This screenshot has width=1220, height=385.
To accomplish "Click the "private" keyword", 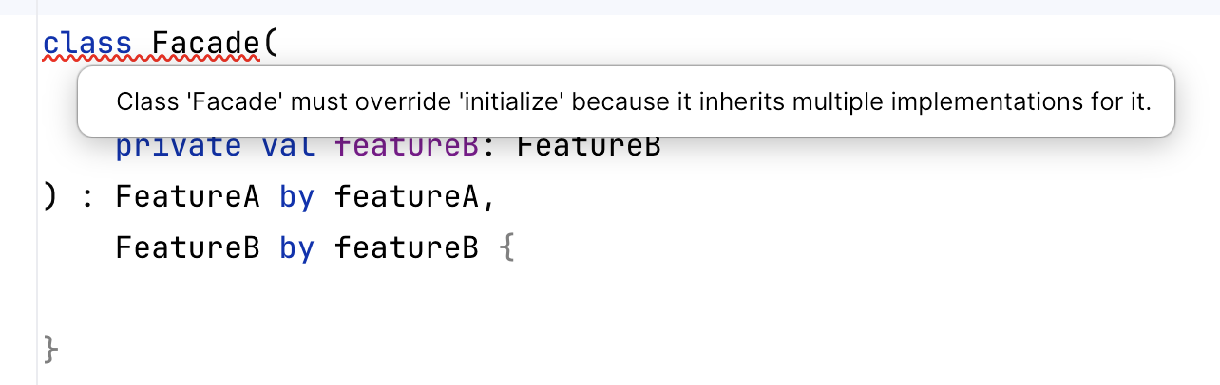I will point(178,147).
